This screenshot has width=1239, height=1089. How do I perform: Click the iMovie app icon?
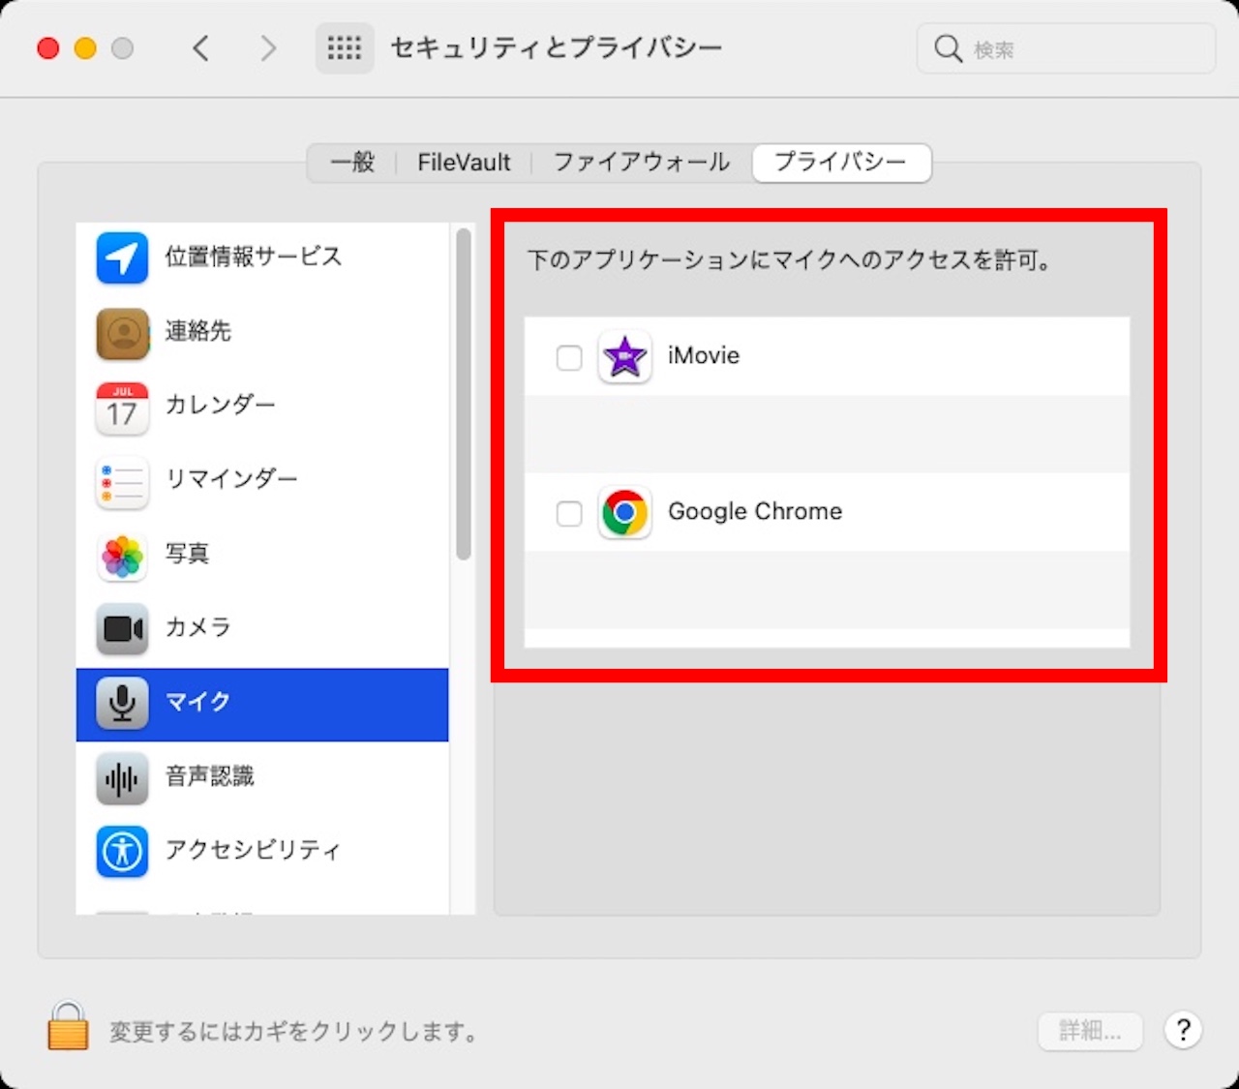point(624,356)
